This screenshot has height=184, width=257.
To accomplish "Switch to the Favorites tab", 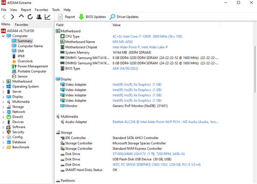I will coord(21,25).
